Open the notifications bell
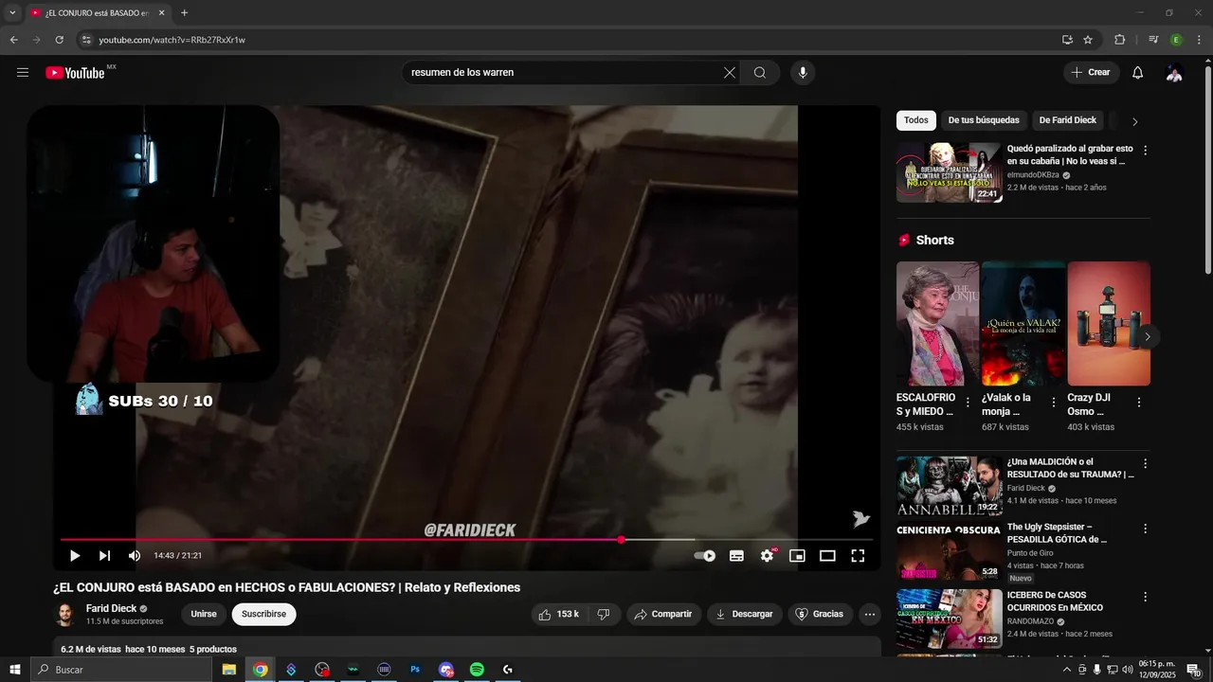The width and height of the screenshot is (1213, 682). tap(1138, 73)
